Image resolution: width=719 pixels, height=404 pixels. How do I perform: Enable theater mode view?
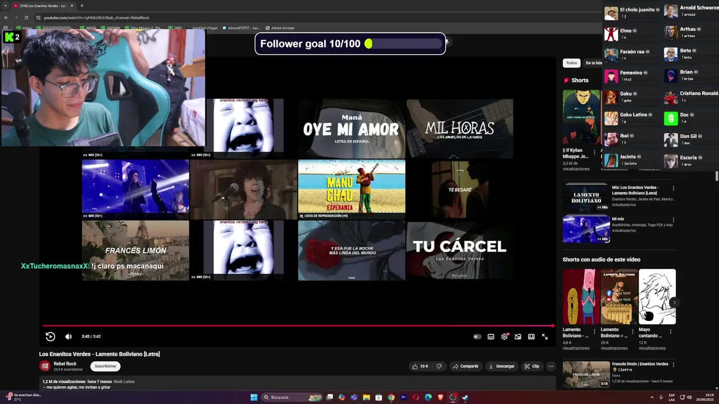pyautogui.click(x=531, y=337)
